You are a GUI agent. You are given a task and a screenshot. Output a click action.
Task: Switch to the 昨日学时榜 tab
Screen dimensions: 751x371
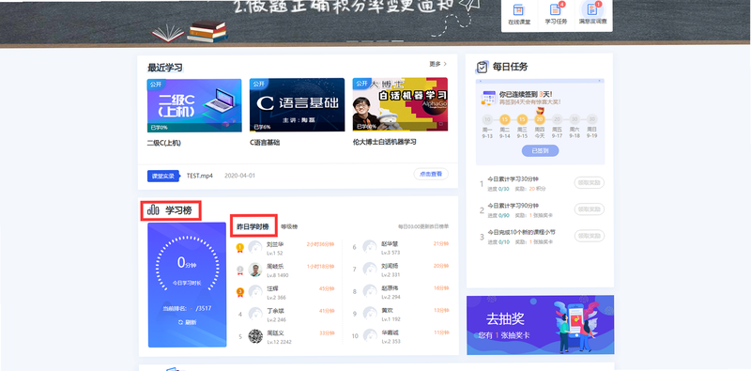point(253,226)
